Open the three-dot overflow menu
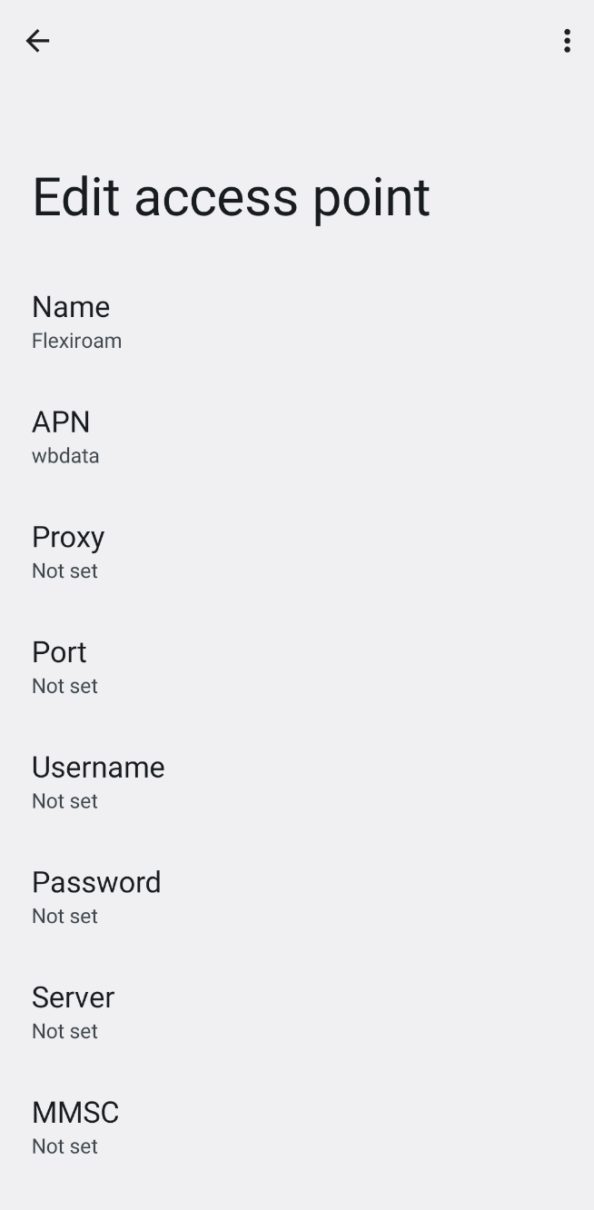This screenshot has width=594, height=1210. pos(567,41)
